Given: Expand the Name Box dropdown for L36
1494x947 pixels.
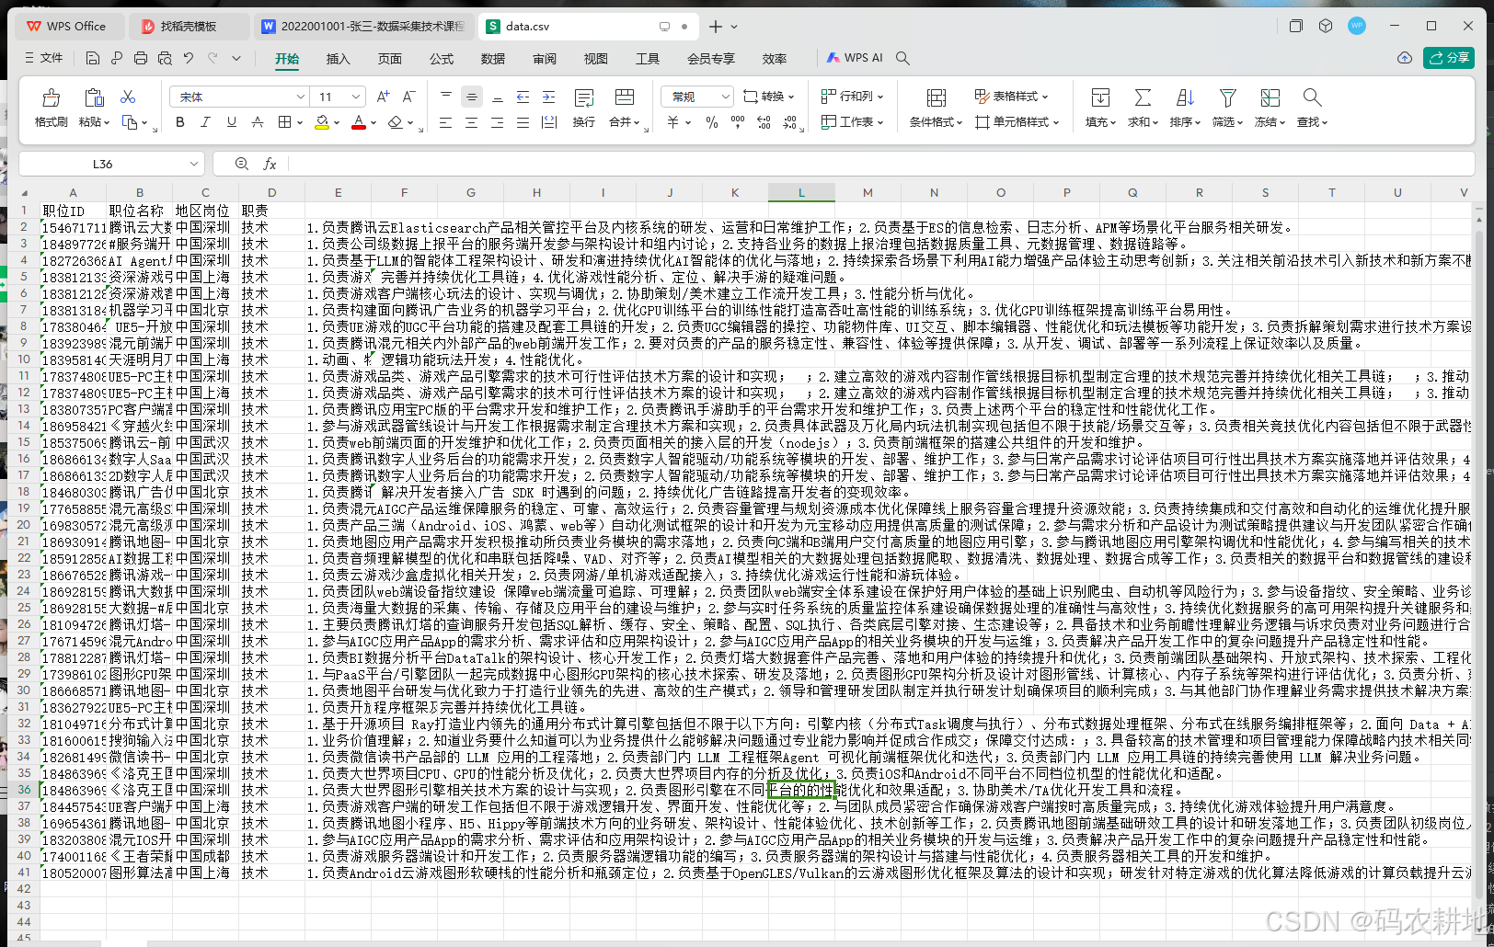Looking at the screenshot, I should tap(194, 164).
